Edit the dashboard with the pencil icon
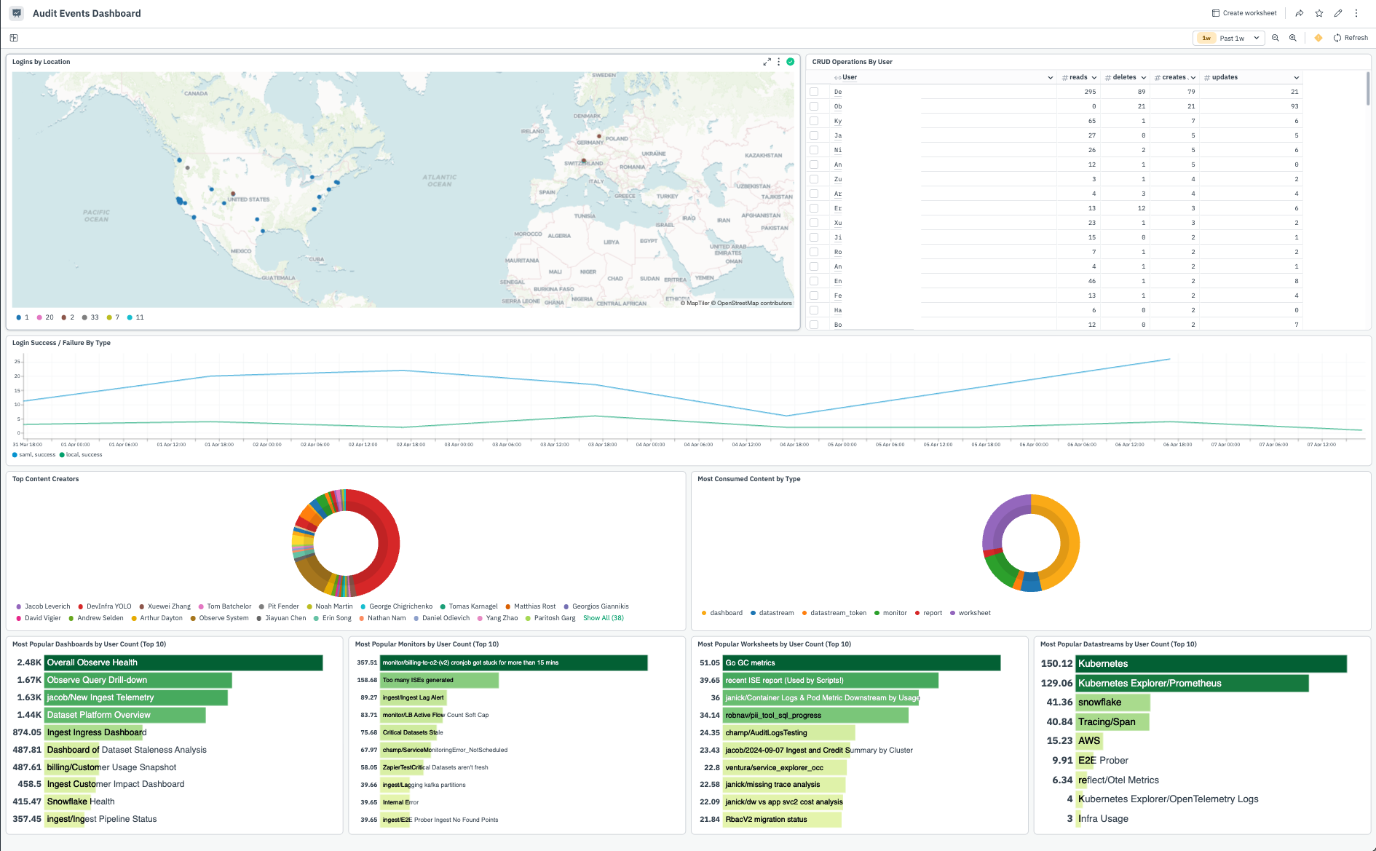This screenshot has width=1376, height=851. pos(1338,13)
